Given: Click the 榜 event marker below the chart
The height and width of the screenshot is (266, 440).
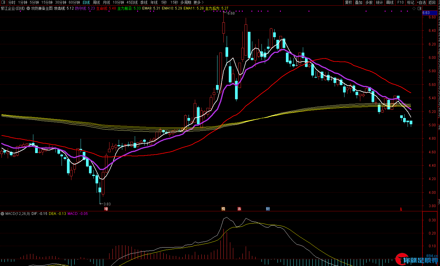Looking at the screenshot, I should [223, 209].
